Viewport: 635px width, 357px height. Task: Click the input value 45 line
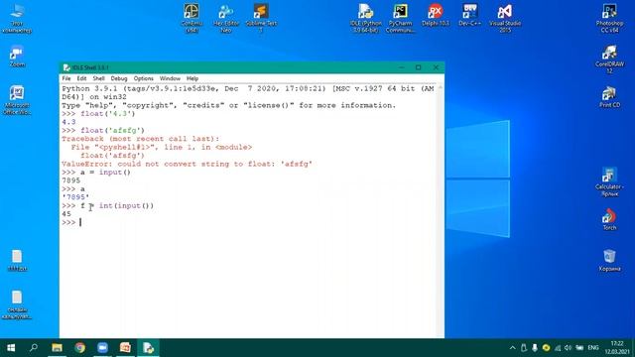click(66, 214)
